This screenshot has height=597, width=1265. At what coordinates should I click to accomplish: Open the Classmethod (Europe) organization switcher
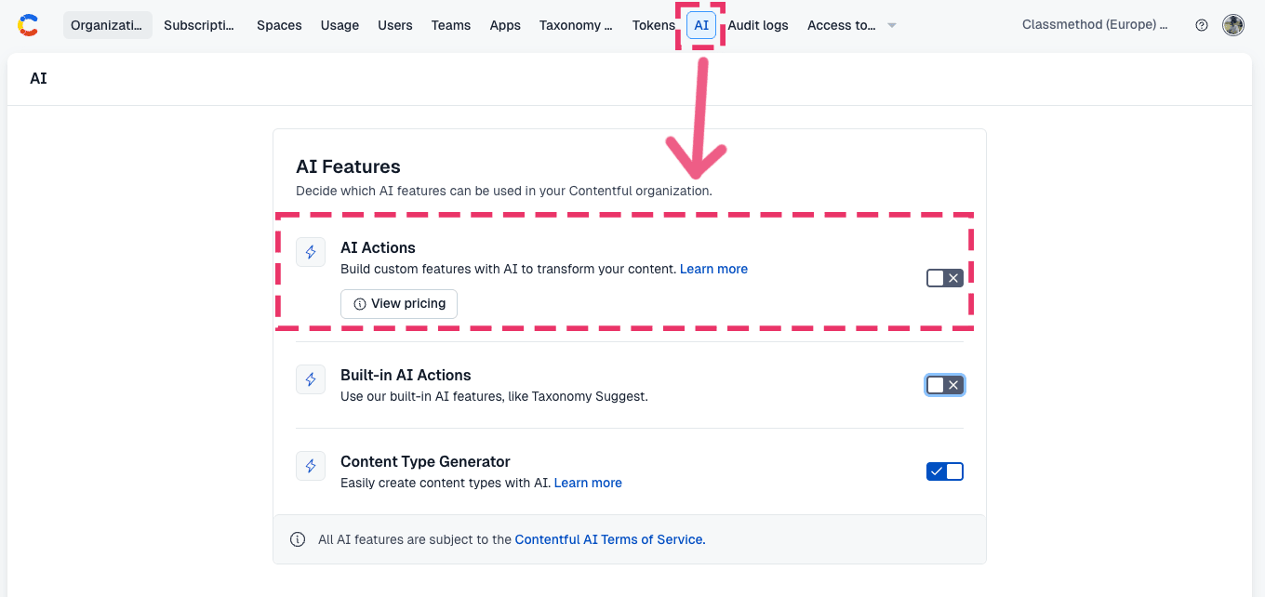coord(1095,25)
